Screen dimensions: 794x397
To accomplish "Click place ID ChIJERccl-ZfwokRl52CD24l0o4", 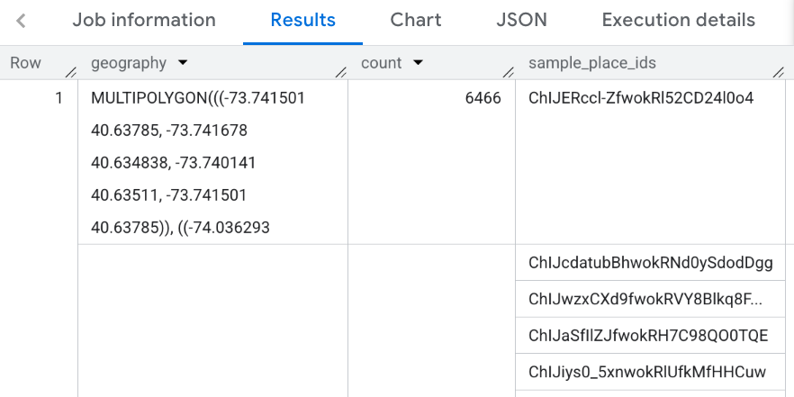I will [641, 98].
